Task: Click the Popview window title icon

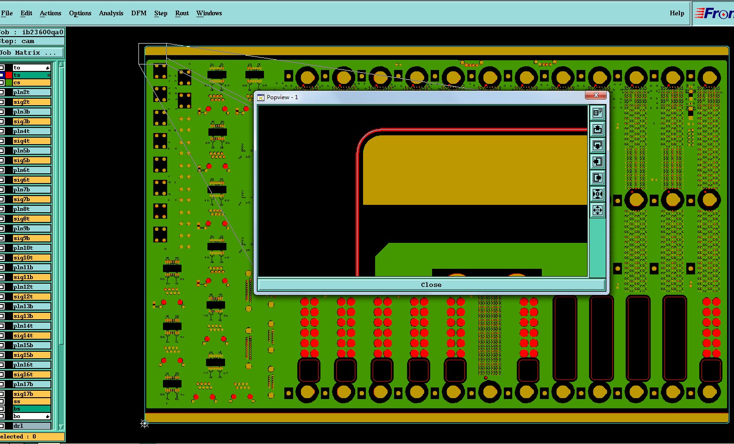Action: pyautogui.click(x=261, y=97)
